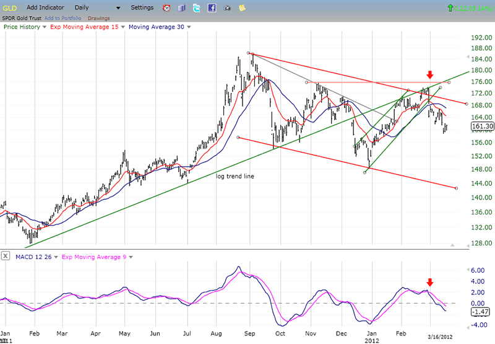Share chart via Facebook icon

[x=212, y=8]
